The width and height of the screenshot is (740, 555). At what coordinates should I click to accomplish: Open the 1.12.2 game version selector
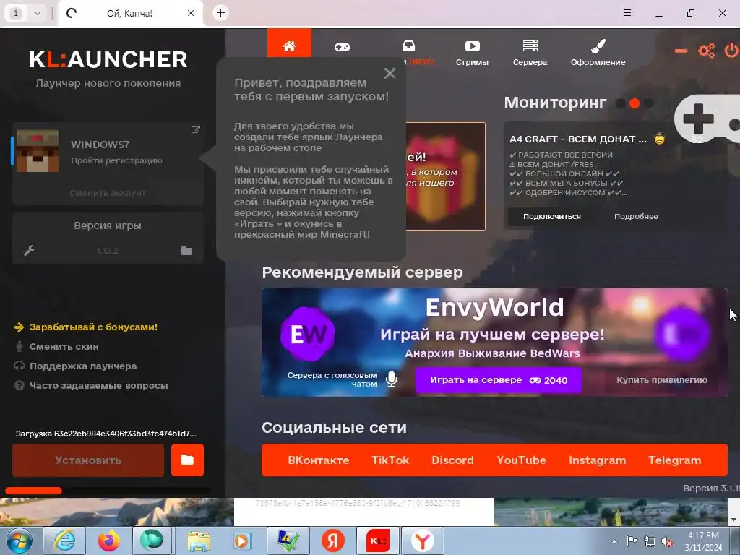[x=108, y=251]
